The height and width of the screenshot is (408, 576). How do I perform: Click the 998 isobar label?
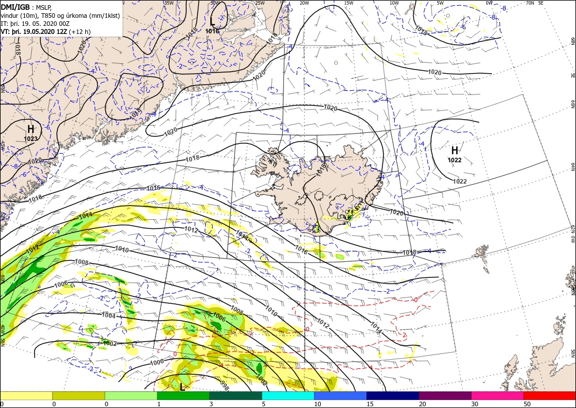point(225,384)
